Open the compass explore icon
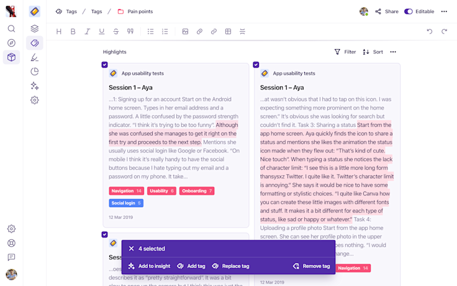This screenshot has height=286, width=457. tap(11, 43)
